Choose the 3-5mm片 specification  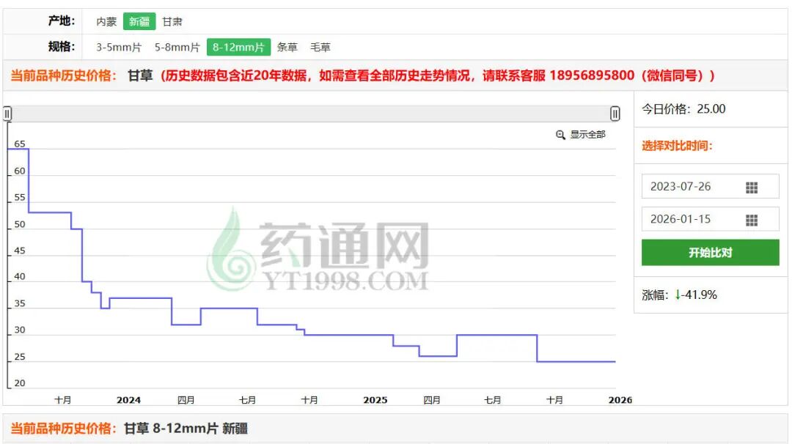tap(120, 48)
